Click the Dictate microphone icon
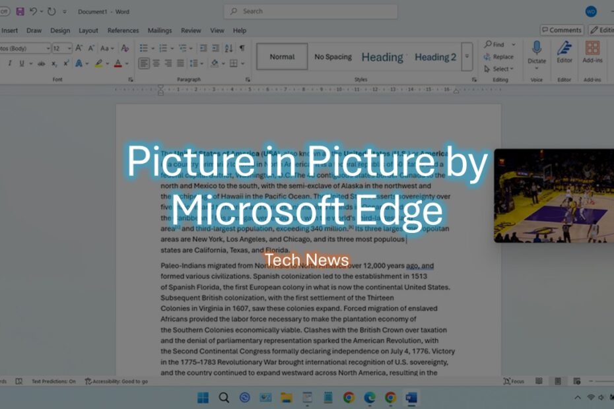 click(537, 48)
